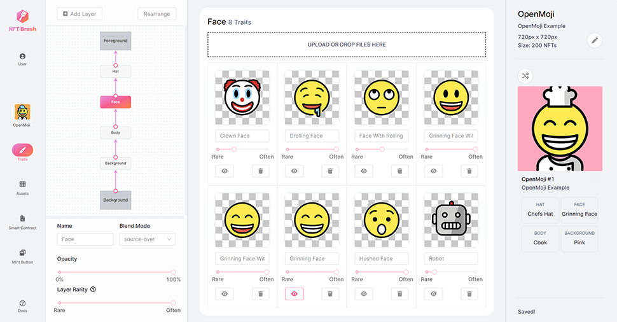Click Upload or Drop Files Here area
This screenshot has height=322, width=617.
tap(347, 45)
